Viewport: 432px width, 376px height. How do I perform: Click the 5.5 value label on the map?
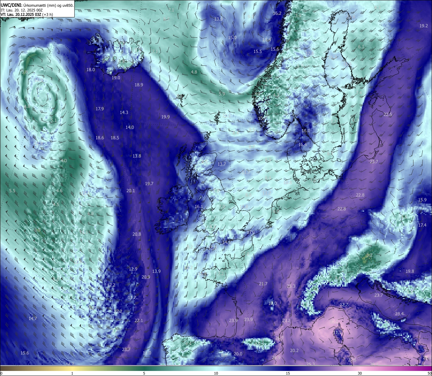click(x=12, y=191)
